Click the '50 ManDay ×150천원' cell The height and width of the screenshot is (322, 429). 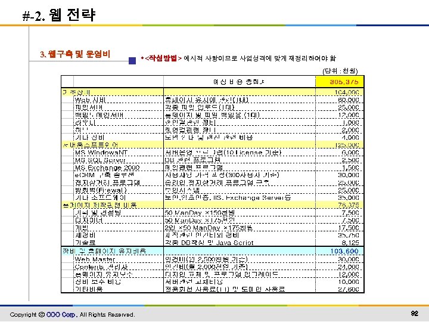click(200, 213)
